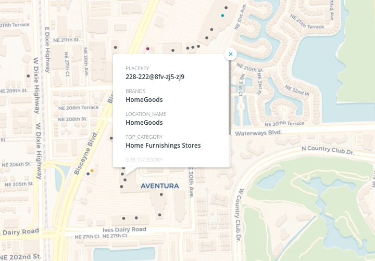The height and width of the screenshot is (261, 375).
Task: Select dark point directly above teal marker
Action: tap(226, 7)
